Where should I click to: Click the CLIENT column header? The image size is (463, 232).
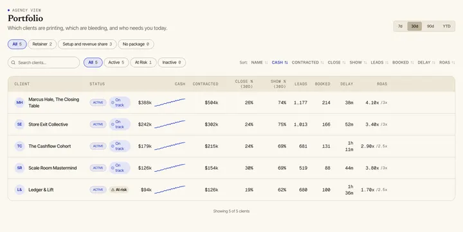pos(22,84)
